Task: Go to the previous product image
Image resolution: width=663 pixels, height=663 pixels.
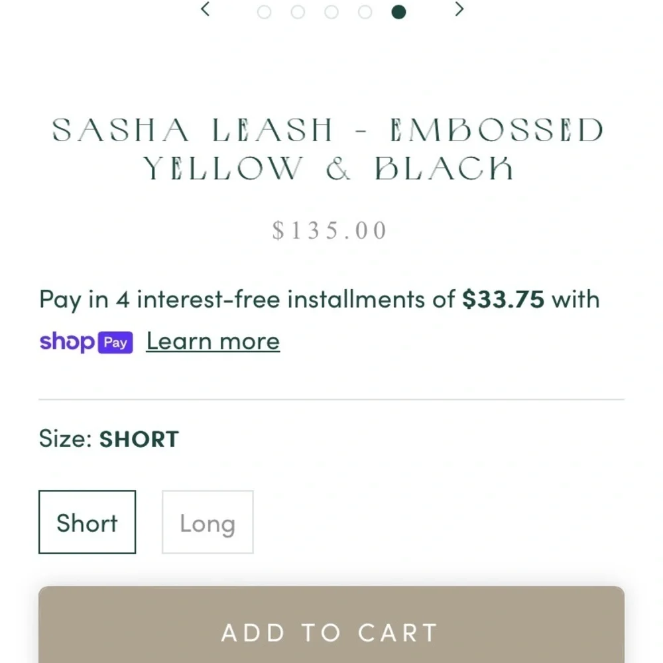Action: (x=206, y=9)
